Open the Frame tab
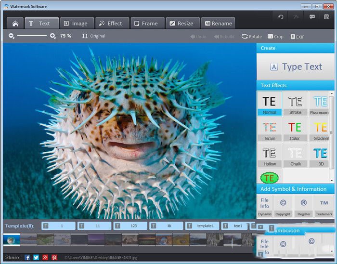This screenshot has height=264, width=337. (x=147, y=23)
